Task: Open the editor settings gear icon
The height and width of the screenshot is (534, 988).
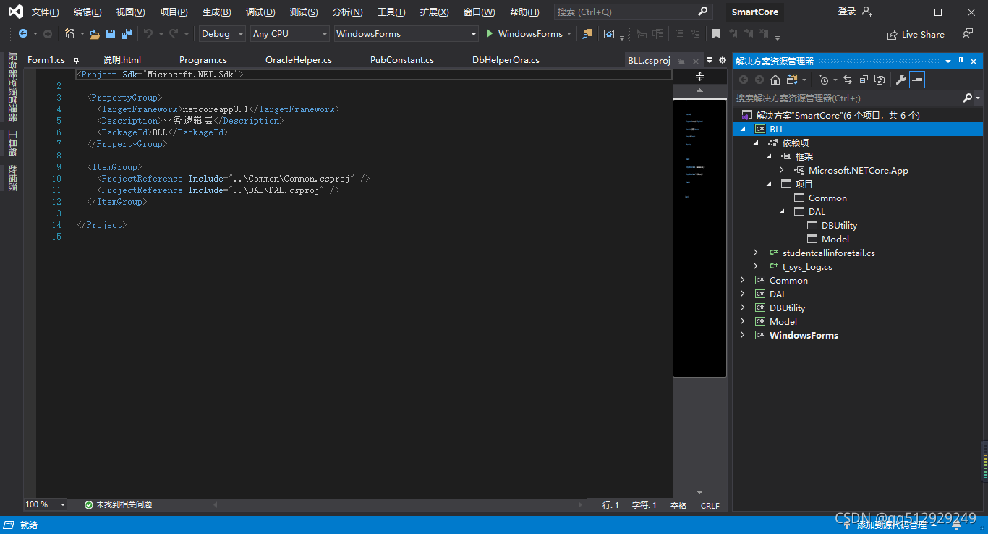Action: (x=722, y=60)
